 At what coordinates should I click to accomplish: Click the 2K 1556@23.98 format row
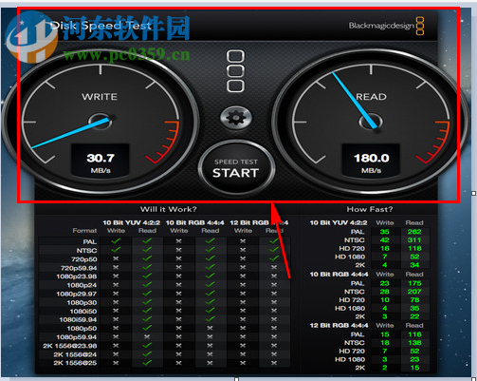[164, 346]
